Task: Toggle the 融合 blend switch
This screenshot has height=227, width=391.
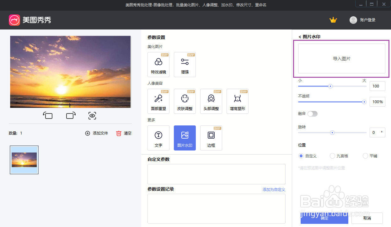Action: [313, 114]
